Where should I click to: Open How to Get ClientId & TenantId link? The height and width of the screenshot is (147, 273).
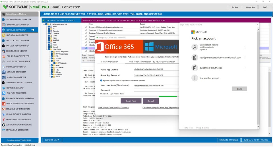pos(113,108)
